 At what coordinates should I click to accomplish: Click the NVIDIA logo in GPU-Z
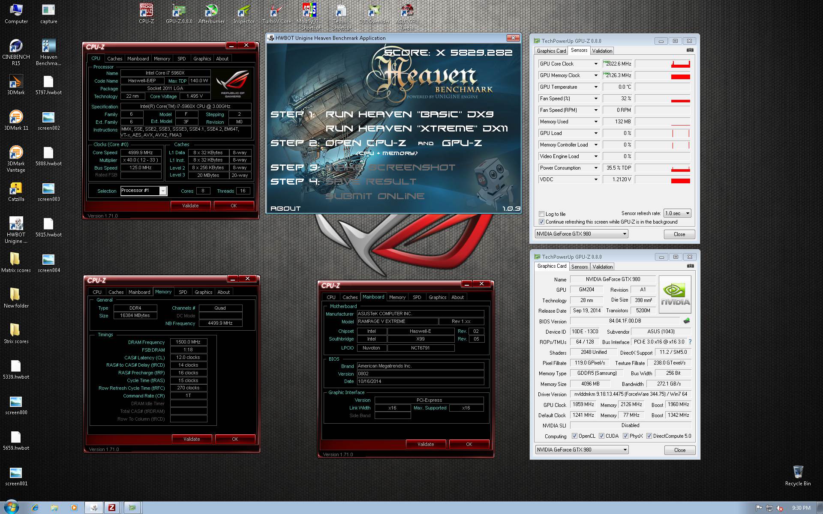(x=675, y=294)
